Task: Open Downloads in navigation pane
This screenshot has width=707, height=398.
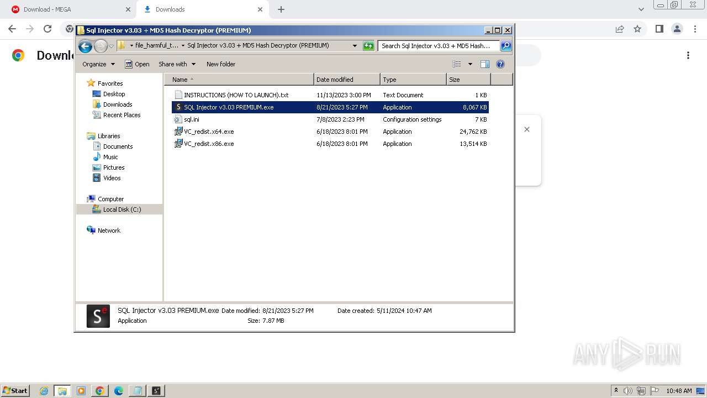Action: click(118, 104)
